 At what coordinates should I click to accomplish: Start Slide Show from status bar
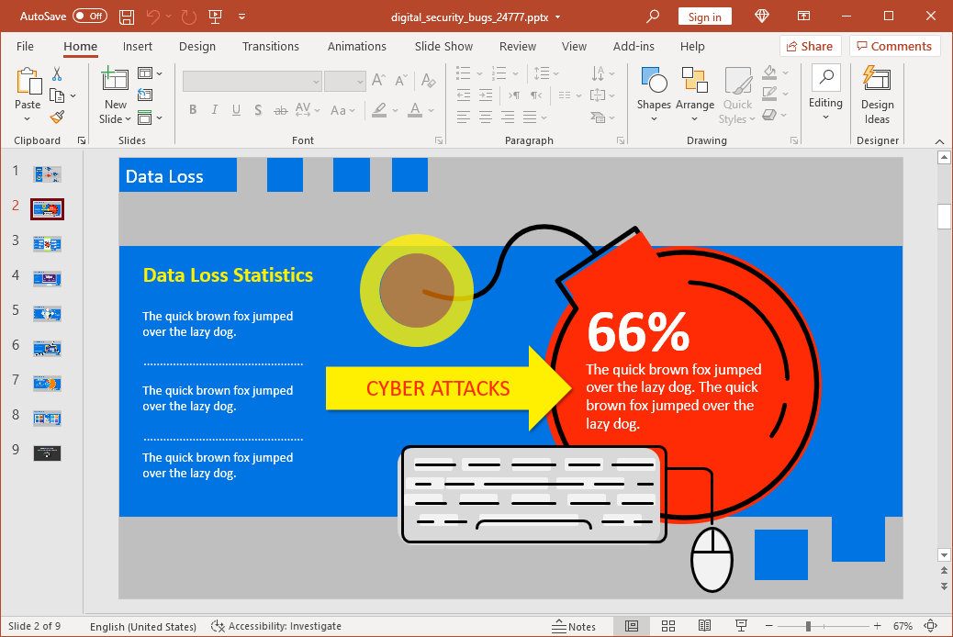click(740, 626)
